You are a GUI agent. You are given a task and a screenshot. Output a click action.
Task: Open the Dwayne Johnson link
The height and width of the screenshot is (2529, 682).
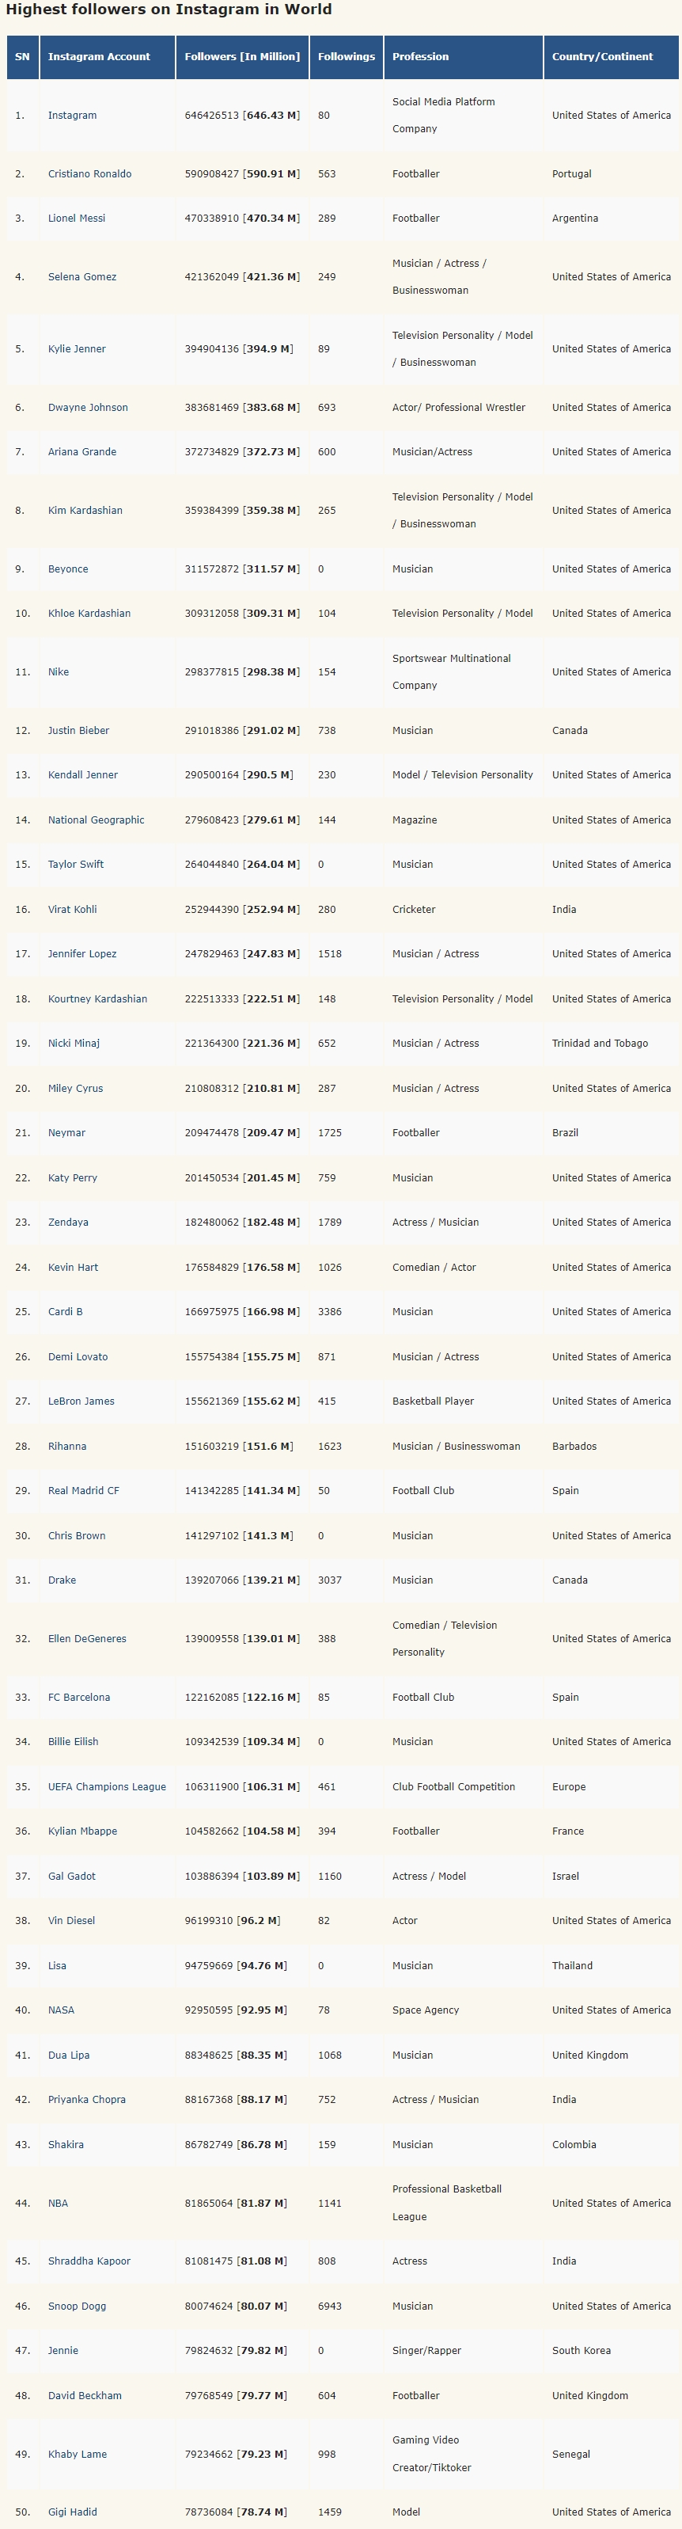click(89, 408)
